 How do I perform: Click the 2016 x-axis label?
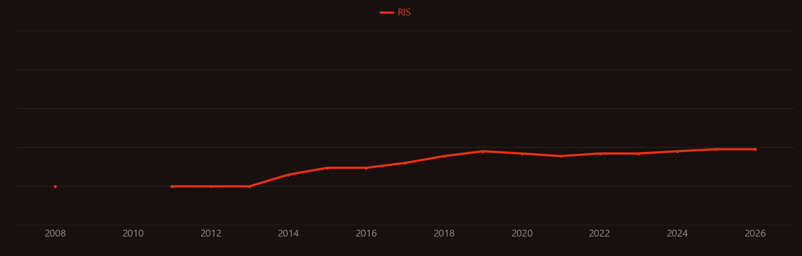tap(366, 234)
